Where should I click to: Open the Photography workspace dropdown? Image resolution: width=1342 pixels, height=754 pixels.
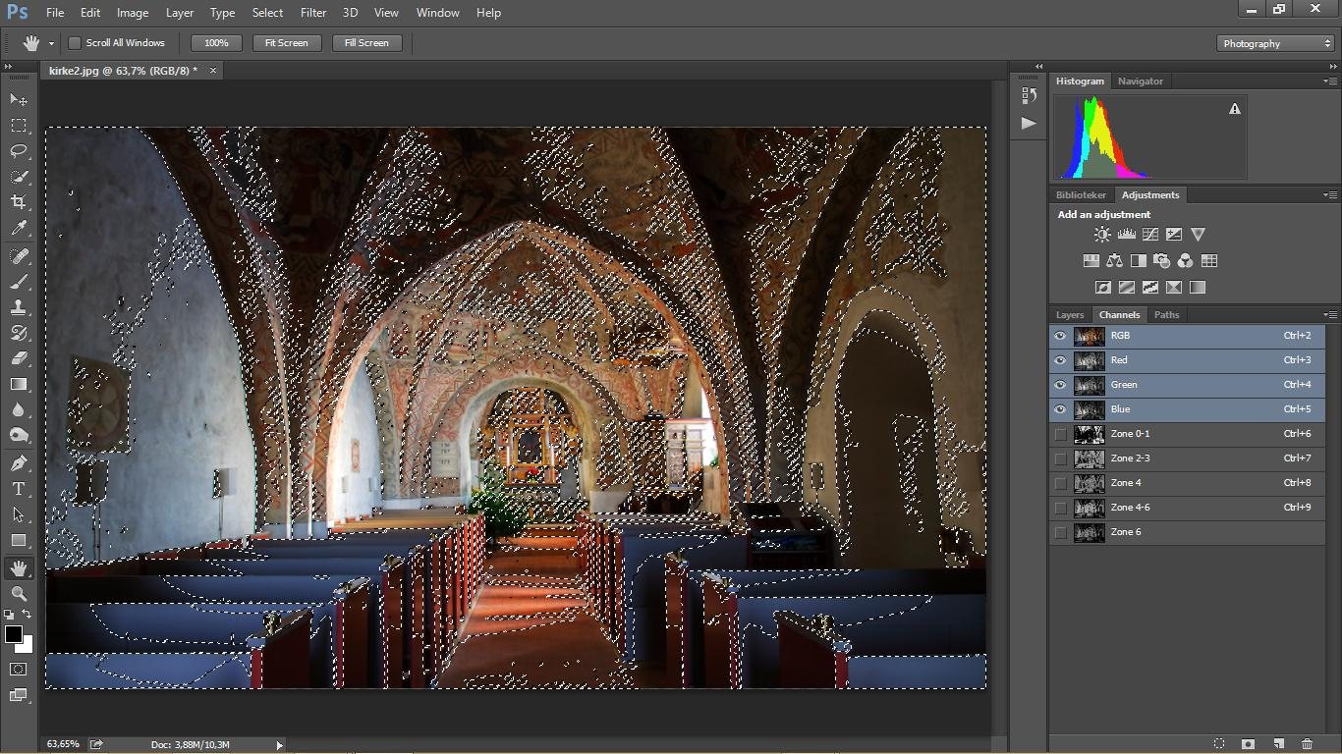coord(1275,43)
